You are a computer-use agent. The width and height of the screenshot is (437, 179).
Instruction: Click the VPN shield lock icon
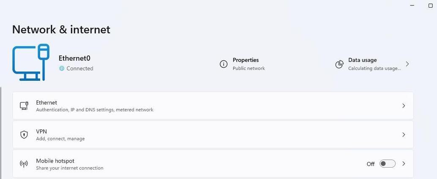point(24,135)
